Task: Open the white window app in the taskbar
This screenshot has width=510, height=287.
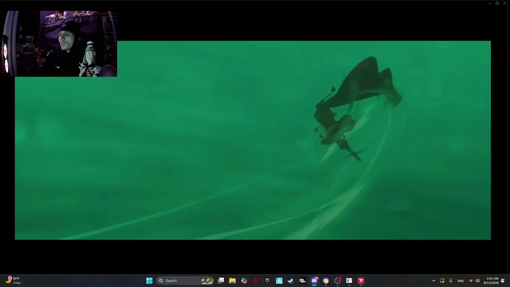Action: coord(349,281)
